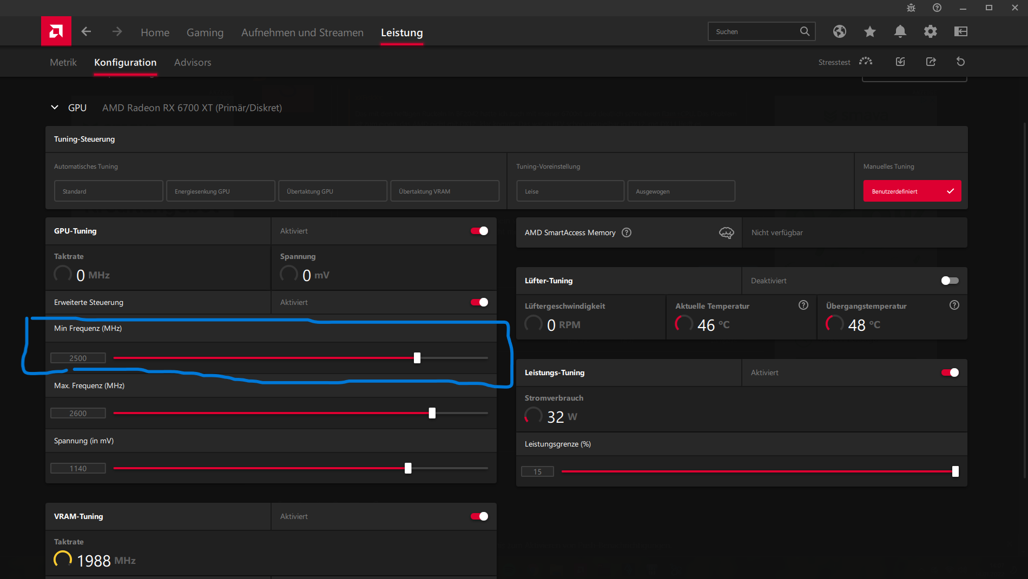This screenshot has height=579, width=1028.
Task: Show help for Aktuelle Temperatur
Action: tap(803, 305)
